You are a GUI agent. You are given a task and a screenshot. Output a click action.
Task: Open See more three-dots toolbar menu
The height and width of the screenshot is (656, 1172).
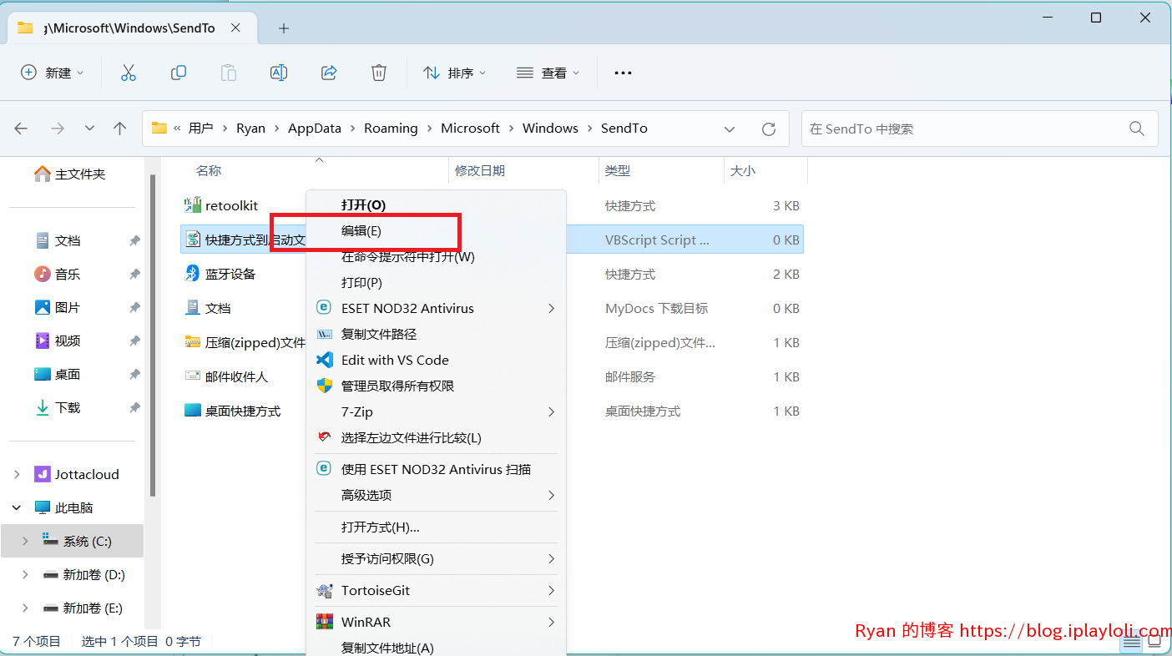[623, 73]
